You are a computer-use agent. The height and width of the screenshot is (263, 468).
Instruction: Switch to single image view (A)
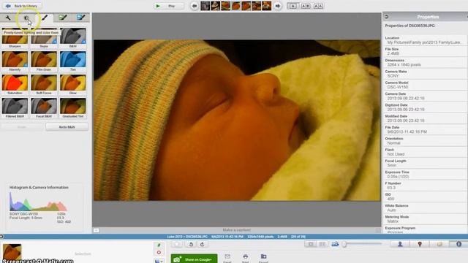[x=292, y=6]
